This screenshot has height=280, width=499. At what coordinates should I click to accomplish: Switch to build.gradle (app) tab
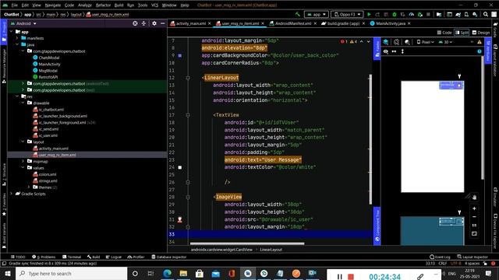343,23
